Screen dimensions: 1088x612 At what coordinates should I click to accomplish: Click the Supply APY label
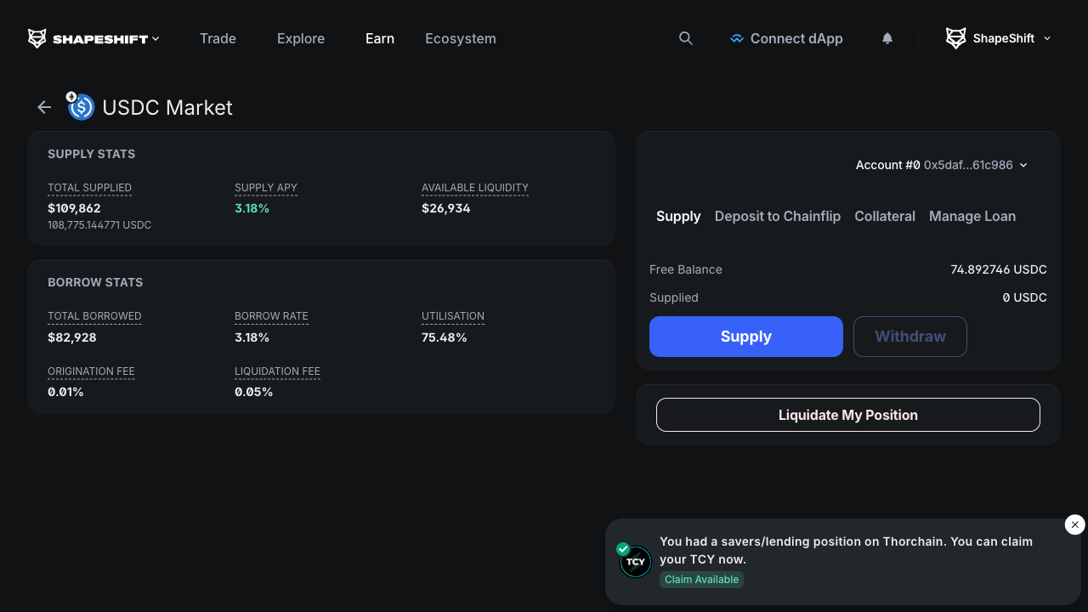click(x=265, y=188)
